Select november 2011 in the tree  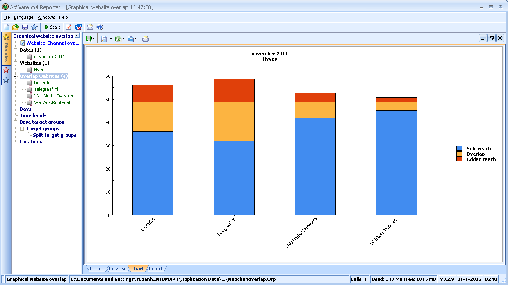49,57
